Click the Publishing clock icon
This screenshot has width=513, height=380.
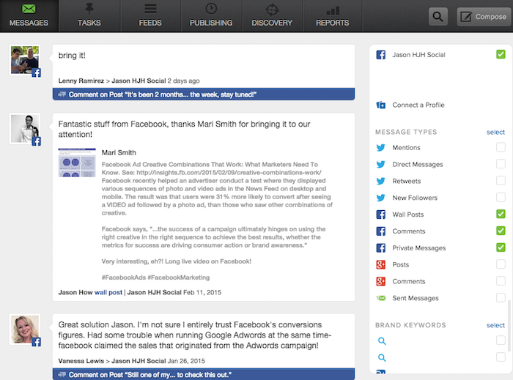coord(211,9)
